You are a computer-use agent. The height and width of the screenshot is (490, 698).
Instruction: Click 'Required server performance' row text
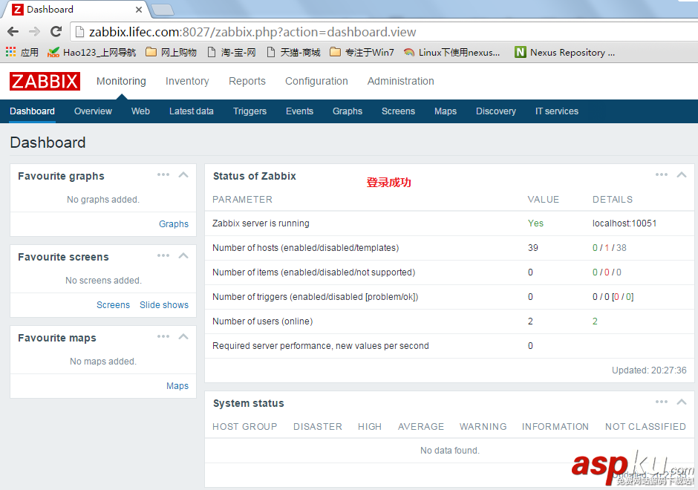[x=321, y=346]
